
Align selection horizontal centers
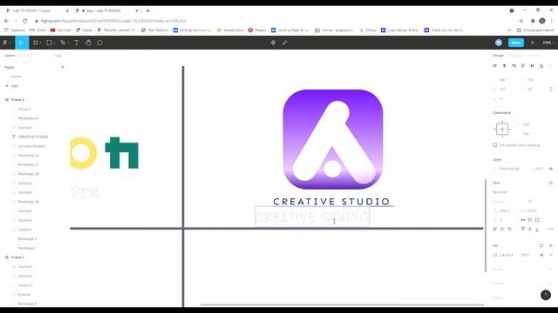point(504,66)
